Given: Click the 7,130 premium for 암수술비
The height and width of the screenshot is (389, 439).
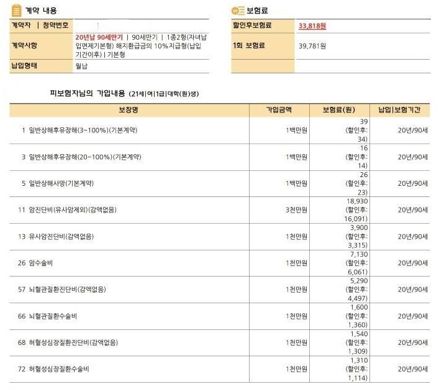Looking at the screenshot, I should 359,254.
